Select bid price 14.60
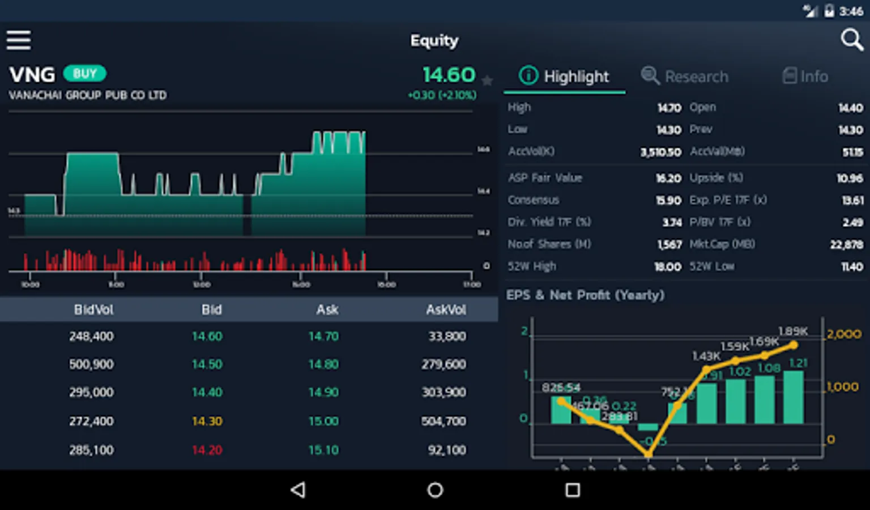 (207, 337)
